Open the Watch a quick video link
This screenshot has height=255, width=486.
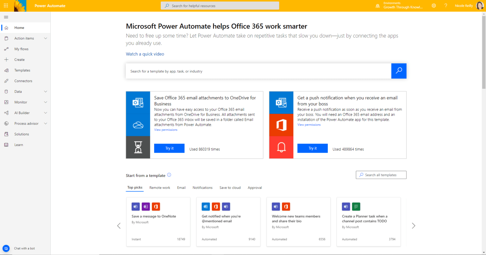click(x=145, y=54)
